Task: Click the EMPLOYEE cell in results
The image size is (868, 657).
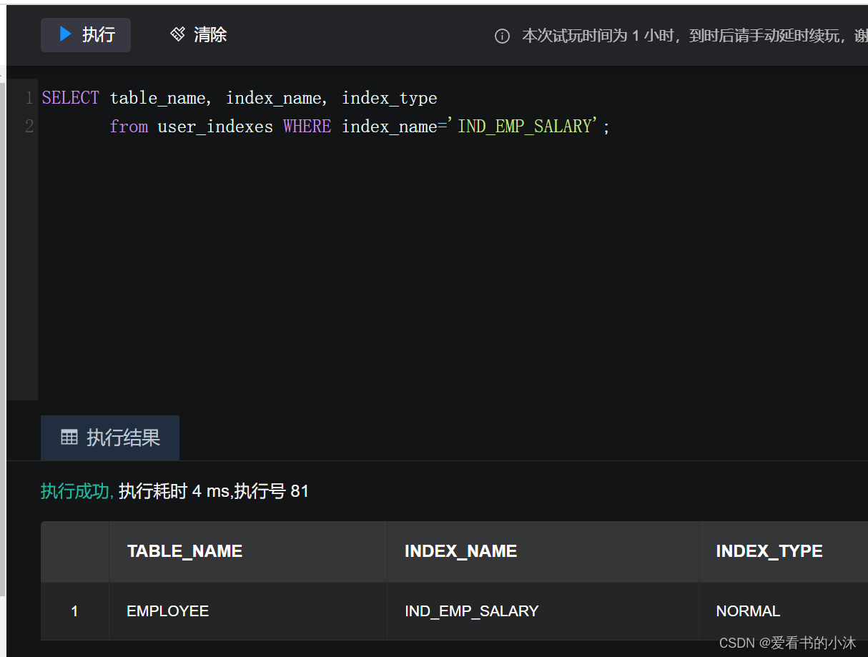Action: [247, 611]
